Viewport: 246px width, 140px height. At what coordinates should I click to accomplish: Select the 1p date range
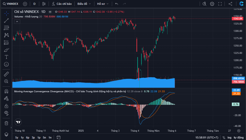click(39, 137)
